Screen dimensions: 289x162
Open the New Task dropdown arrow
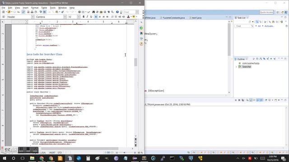[253, 22]
